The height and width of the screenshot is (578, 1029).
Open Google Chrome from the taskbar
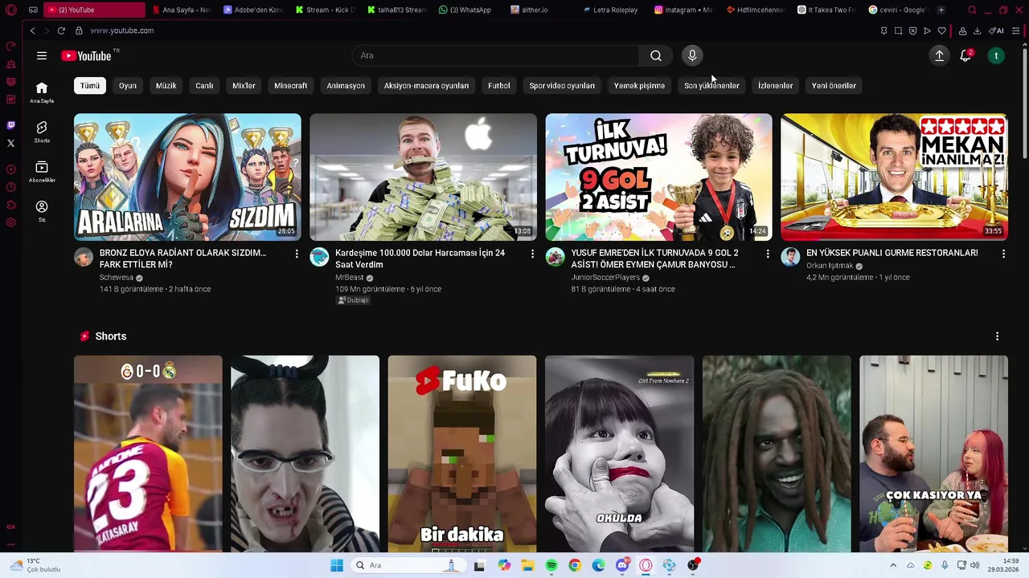tap(575, 565)
